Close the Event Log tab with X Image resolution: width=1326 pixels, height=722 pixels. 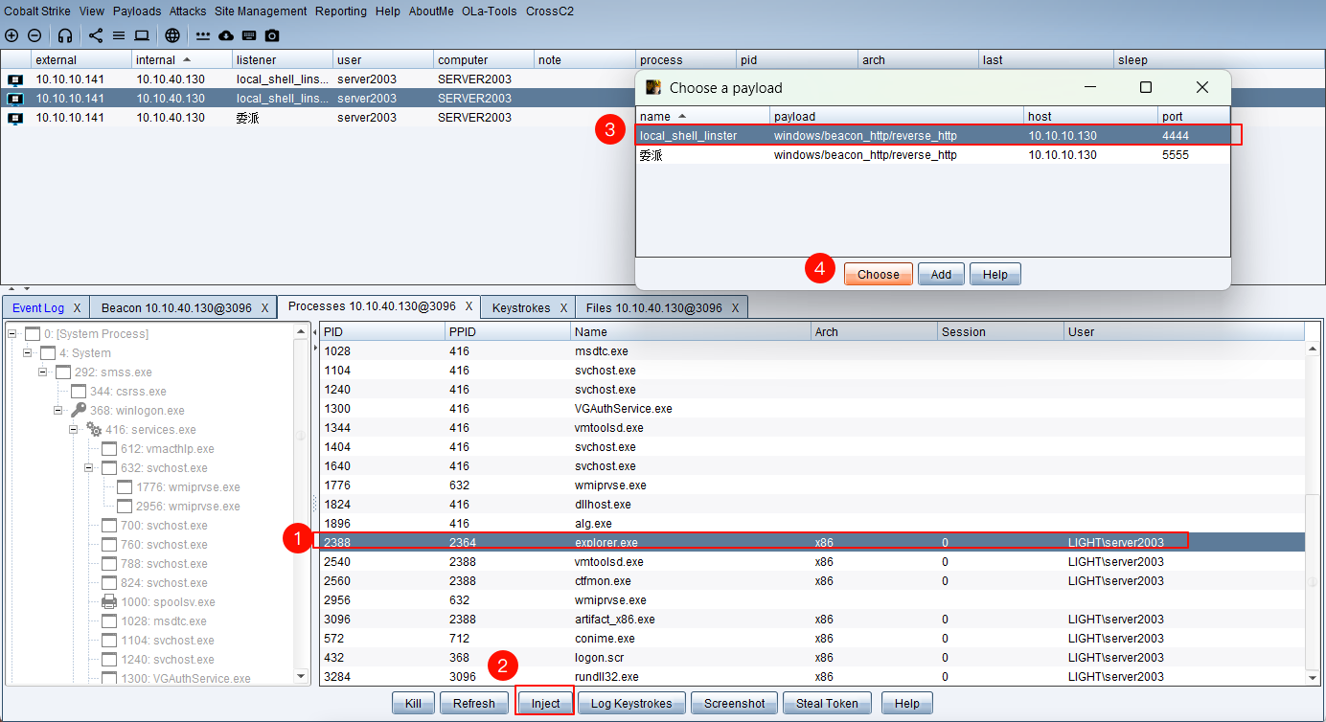point(77,308)
